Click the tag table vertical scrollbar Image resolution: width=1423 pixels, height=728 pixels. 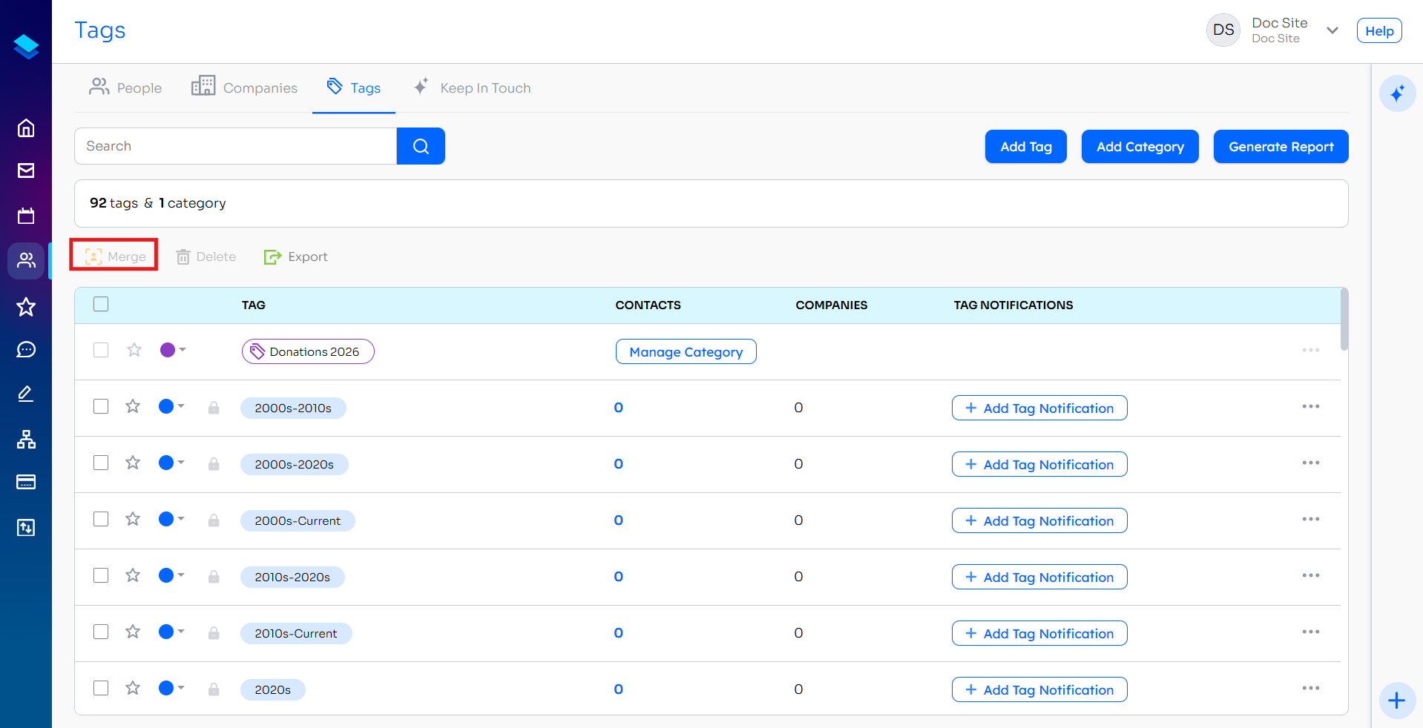click(1344, 320)
